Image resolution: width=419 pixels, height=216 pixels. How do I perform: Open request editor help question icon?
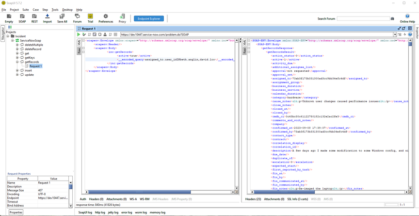[410, 34]
